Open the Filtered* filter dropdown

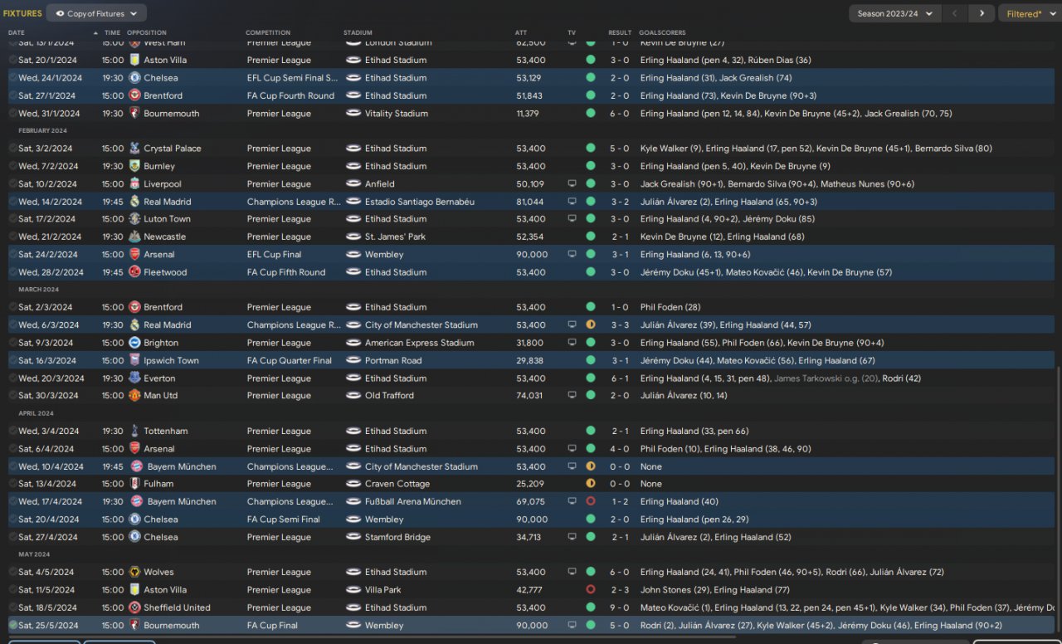point(1030,13)
